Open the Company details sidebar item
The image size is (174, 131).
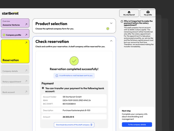point(15,69)
